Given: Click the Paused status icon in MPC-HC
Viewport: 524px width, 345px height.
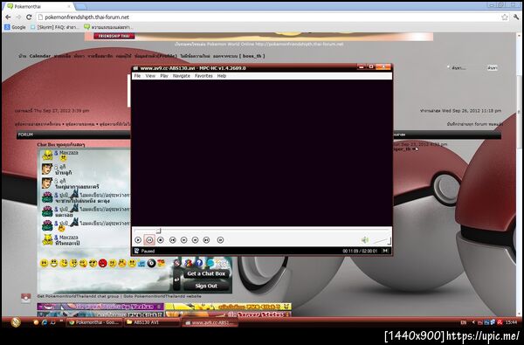Looking at the screenshot, I should click(137, 251).
